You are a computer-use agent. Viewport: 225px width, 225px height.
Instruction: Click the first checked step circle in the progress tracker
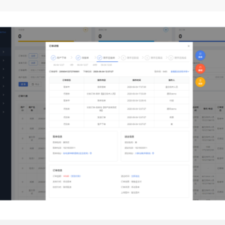coord(53,57)
